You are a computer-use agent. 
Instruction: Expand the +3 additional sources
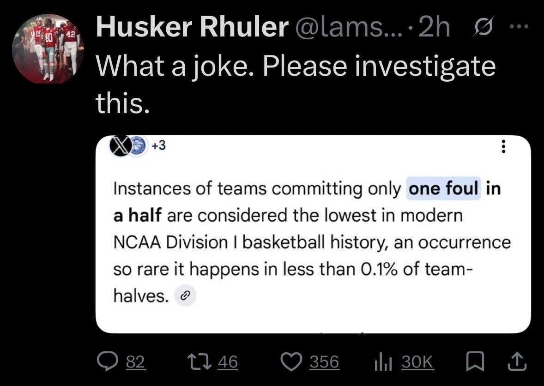[x=158, y=147]
